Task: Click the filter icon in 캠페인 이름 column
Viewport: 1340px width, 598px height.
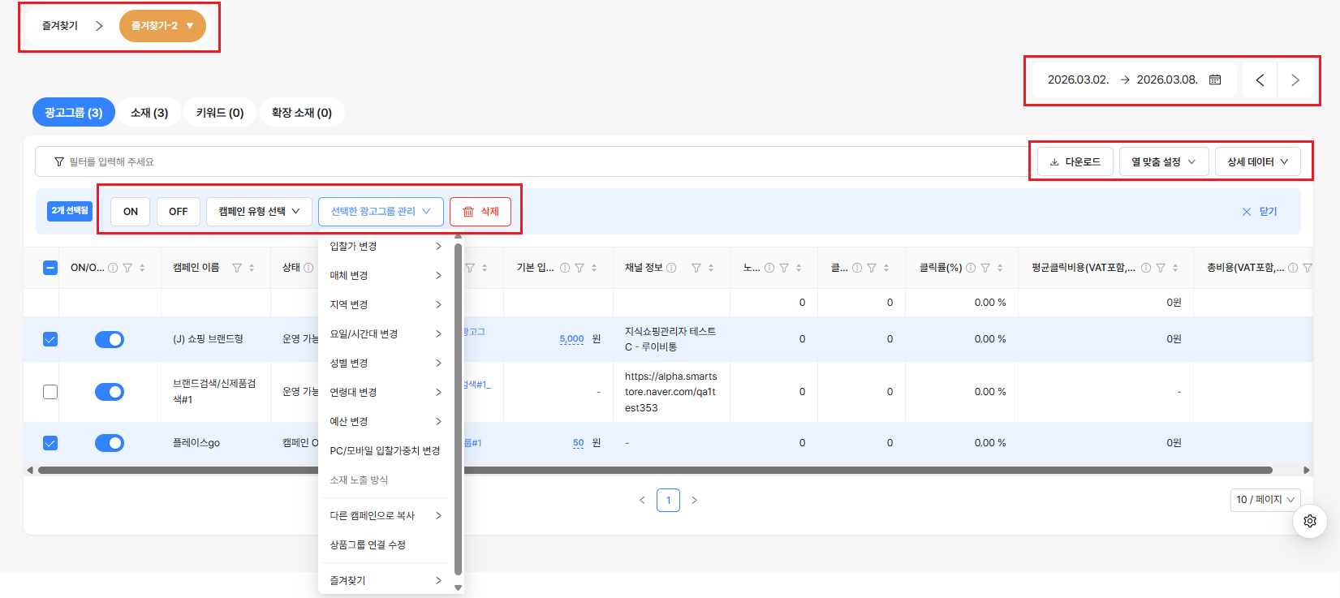Action: point(237,268)
